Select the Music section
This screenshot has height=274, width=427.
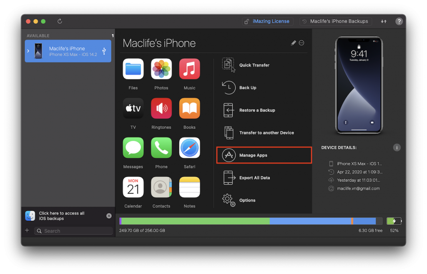click(x=189, y=69)
